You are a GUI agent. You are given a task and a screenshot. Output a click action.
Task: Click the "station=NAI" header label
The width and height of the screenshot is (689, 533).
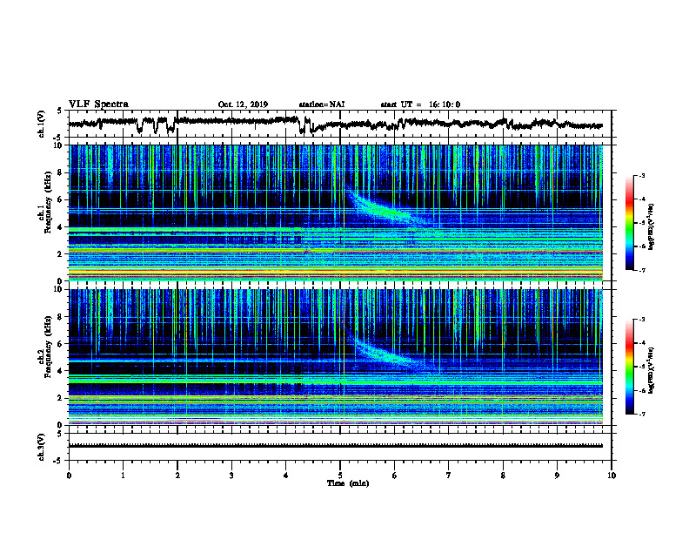[322, 105]
